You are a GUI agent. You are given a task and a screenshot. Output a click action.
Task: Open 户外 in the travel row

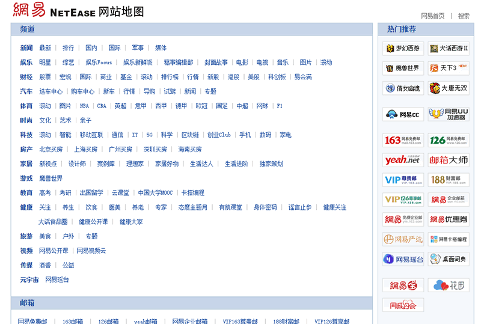tap(68, 236)
